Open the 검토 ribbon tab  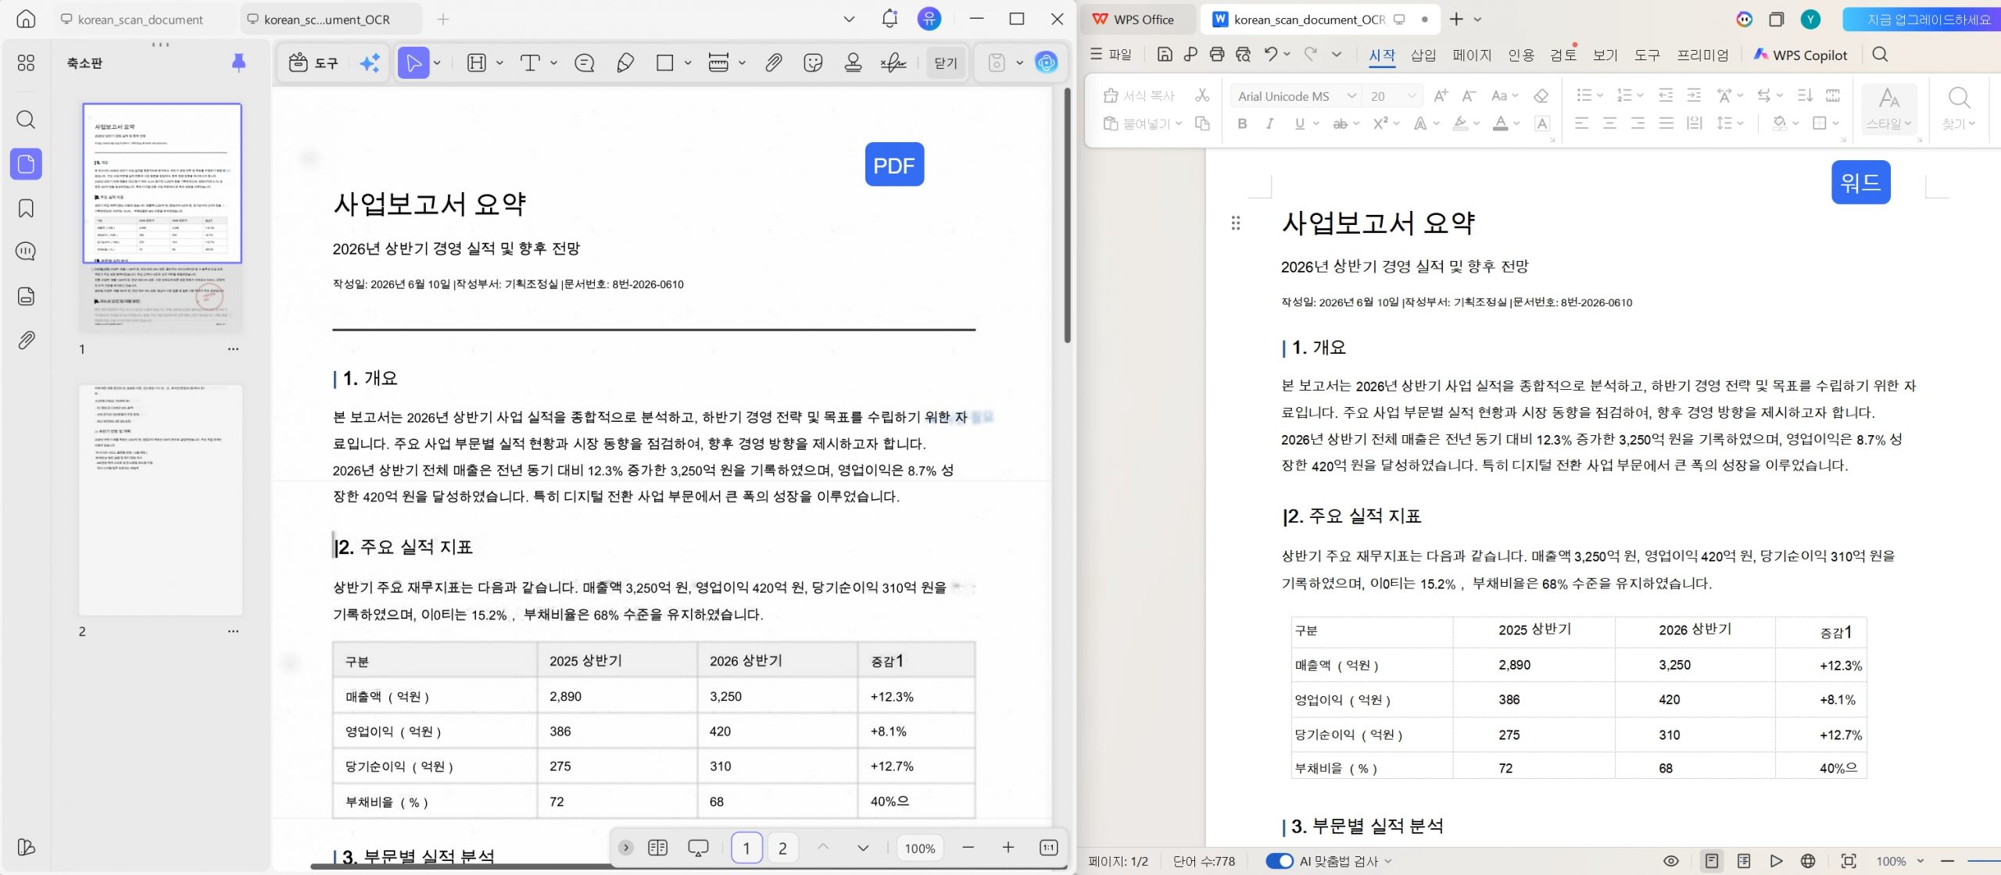tap(1563, 55)
